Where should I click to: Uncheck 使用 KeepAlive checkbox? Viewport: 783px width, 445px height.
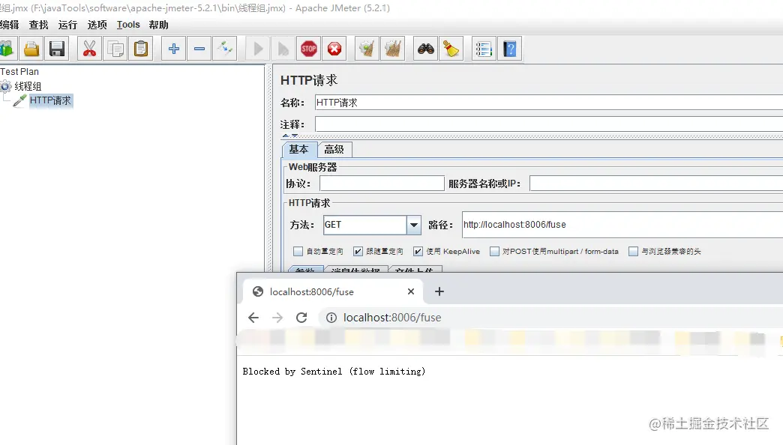point(418,252)
